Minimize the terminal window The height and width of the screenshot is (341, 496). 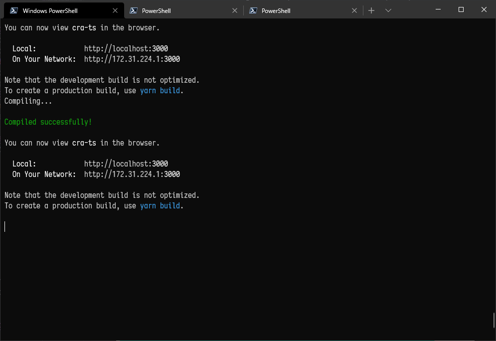tap(438, 9)
